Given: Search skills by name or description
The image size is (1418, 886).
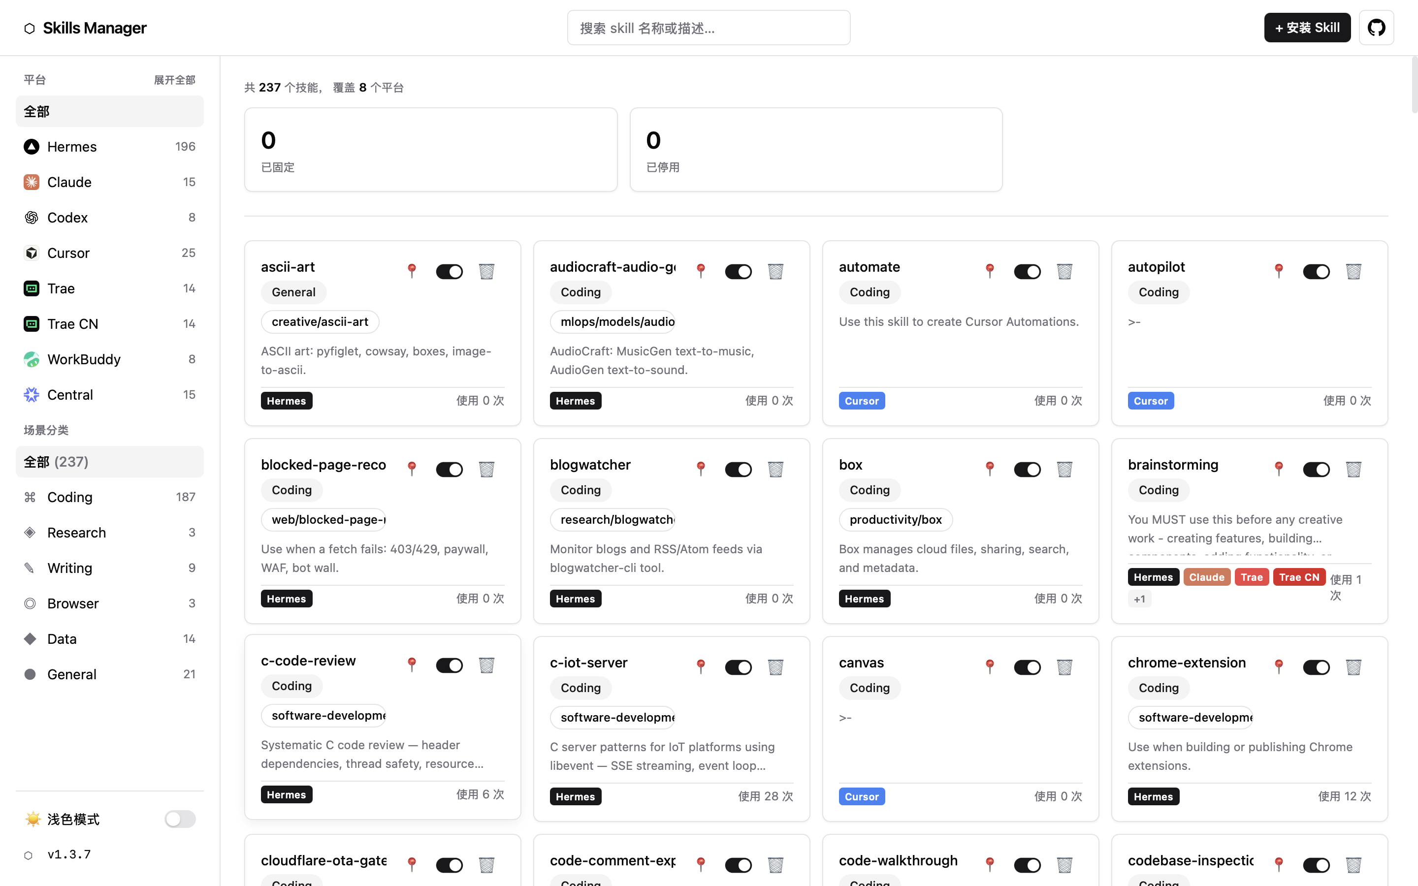Looking at the screenshot, I should (709, 28).
